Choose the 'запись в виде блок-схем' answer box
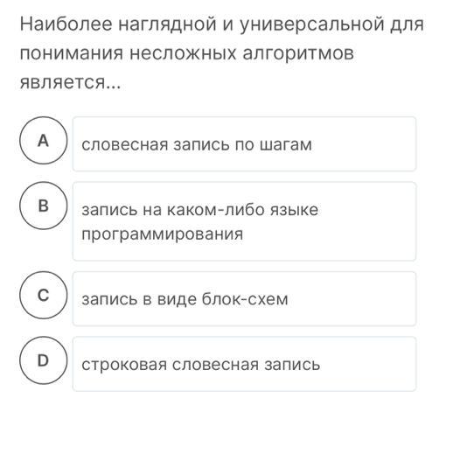Screen dimensions: 453x454 tap(244, 299)
